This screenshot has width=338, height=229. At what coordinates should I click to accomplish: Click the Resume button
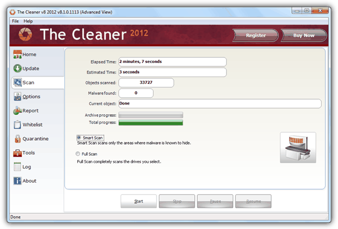point(253,201)
